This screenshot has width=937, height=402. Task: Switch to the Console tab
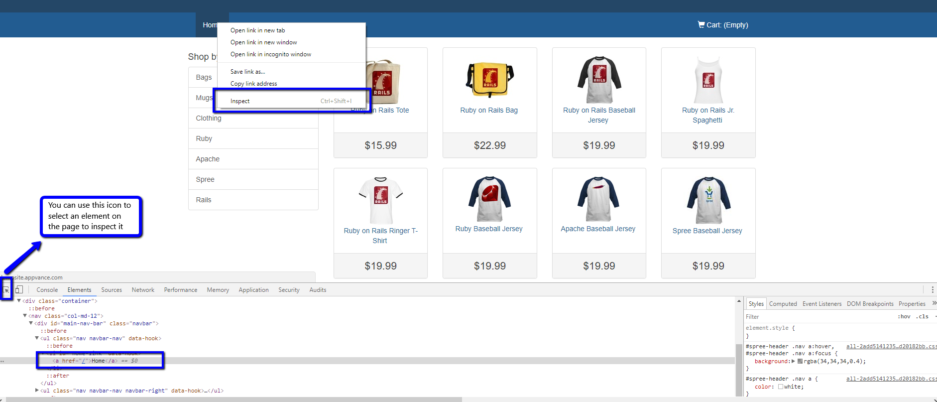[x=47, y=290]
